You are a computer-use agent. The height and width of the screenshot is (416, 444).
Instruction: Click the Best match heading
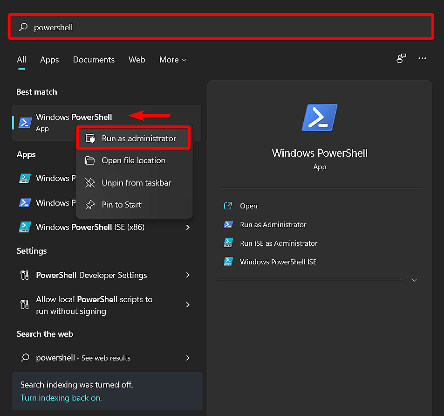(36, 92)
